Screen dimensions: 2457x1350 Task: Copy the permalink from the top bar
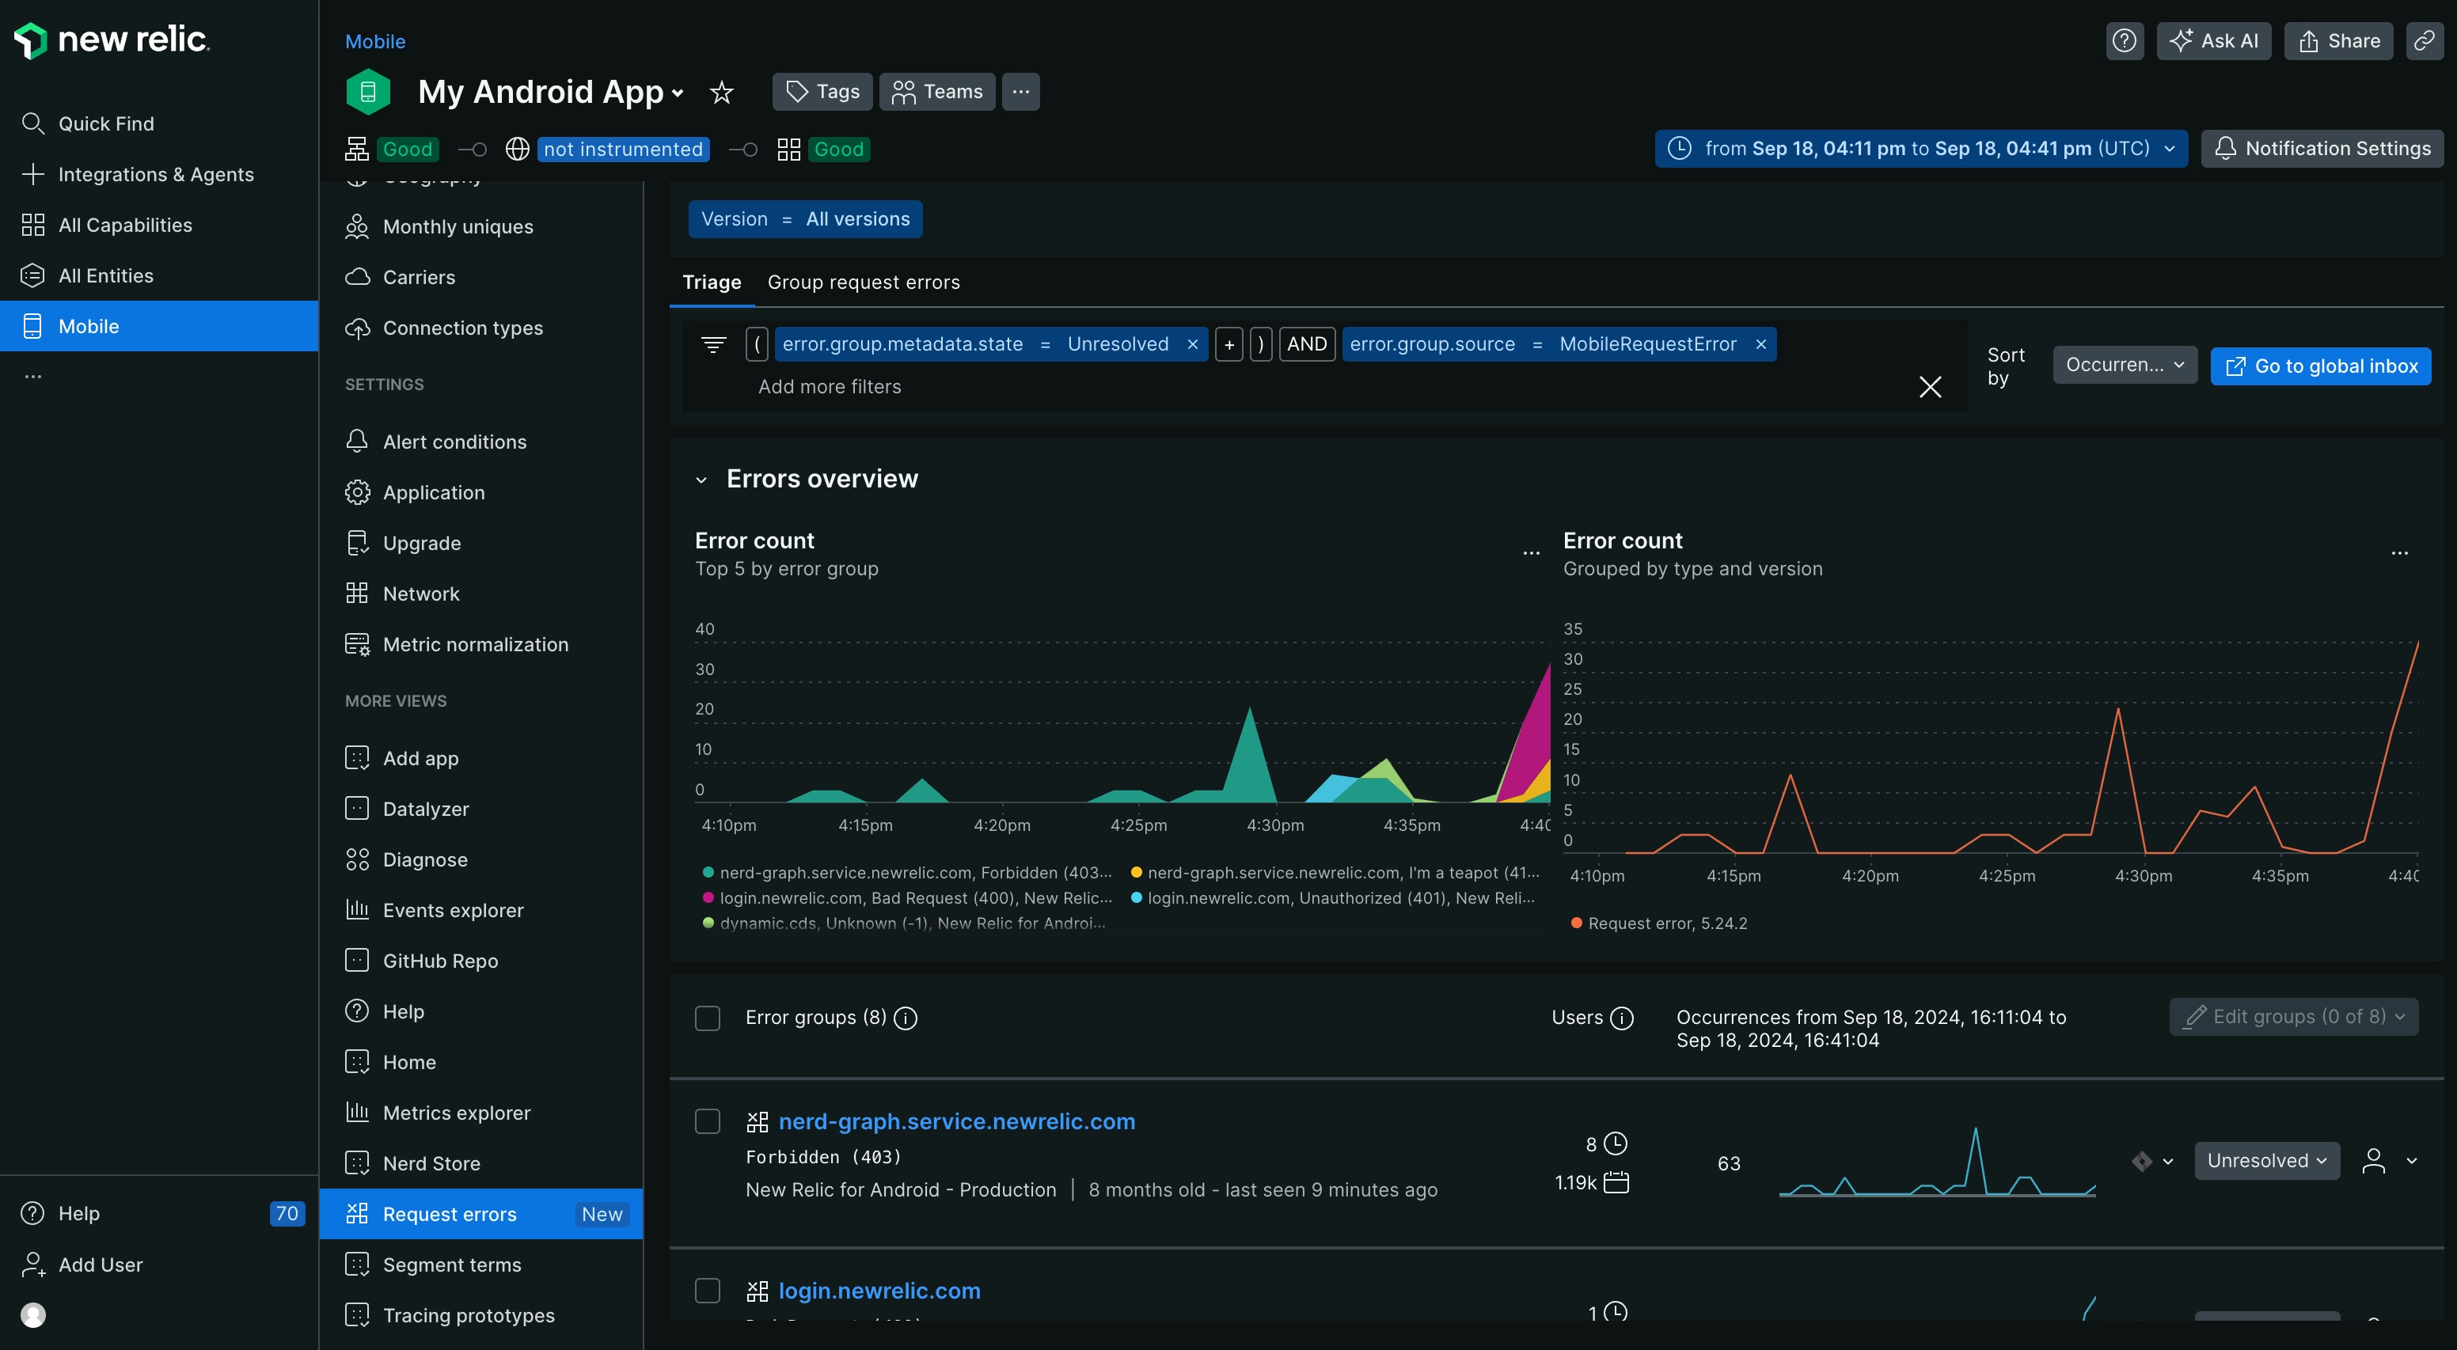pos(2424,41)
